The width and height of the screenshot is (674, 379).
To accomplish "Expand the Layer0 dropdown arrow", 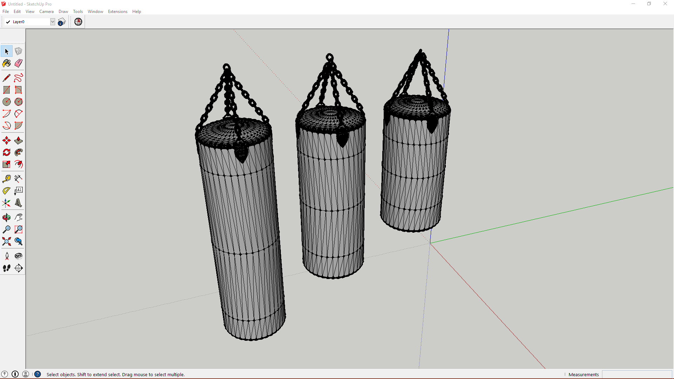I will pos(52,22).
